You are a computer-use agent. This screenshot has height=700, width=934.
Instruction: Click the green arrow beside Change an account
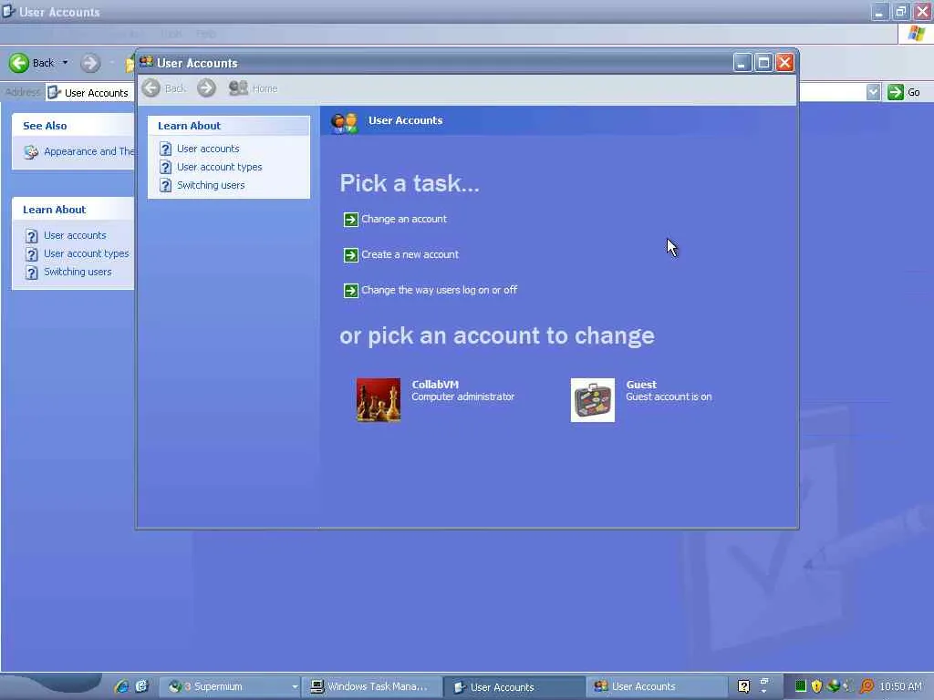351,220
